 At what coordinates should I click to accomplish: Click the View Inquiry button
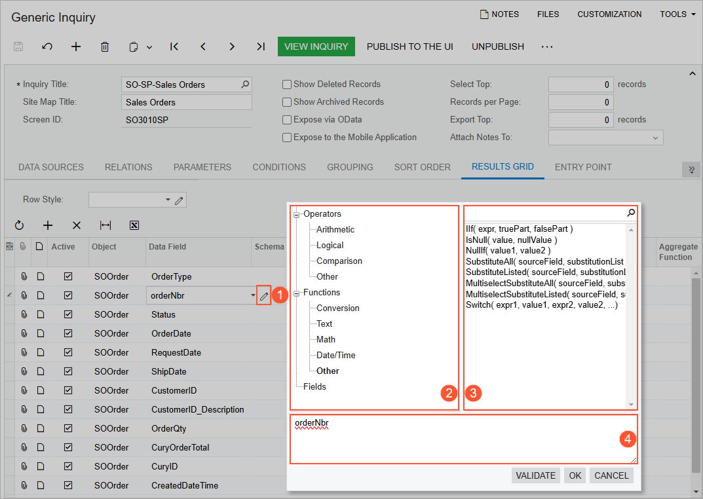(x=316, y=46)
